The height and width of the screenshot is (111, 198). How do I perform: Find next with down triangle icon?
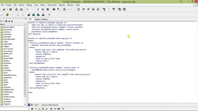point(36,109)
